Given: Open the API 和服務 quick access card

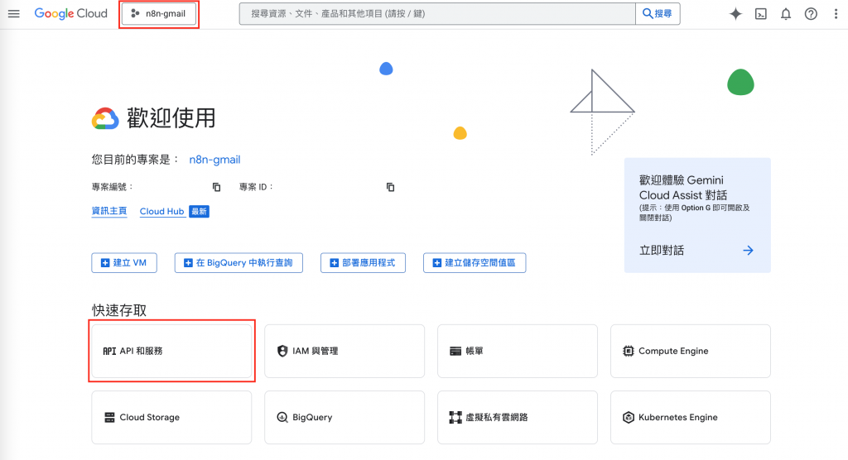Looking at the screenshot, I should (171, 351).
